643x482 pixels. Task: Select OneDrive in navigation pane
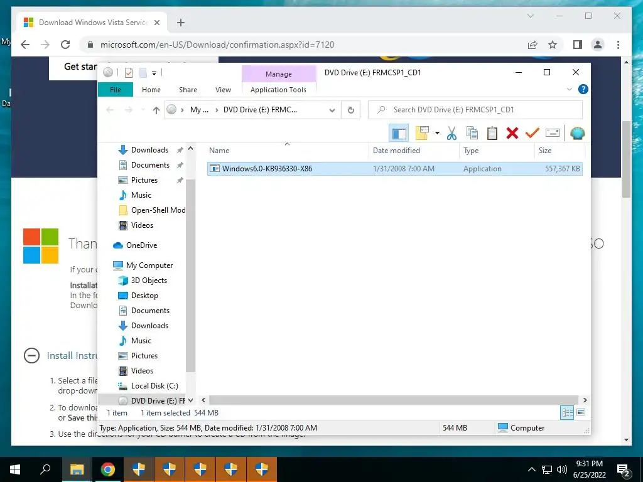click(x=141, y=245)
